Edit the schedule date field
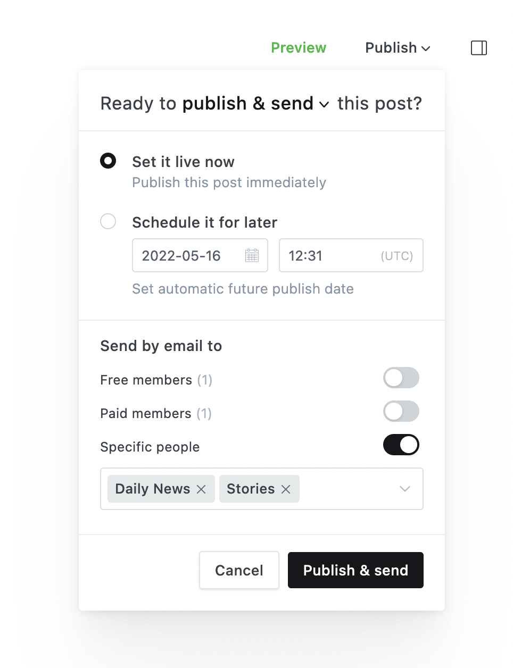The image size is (513, 668). point(184,256)
